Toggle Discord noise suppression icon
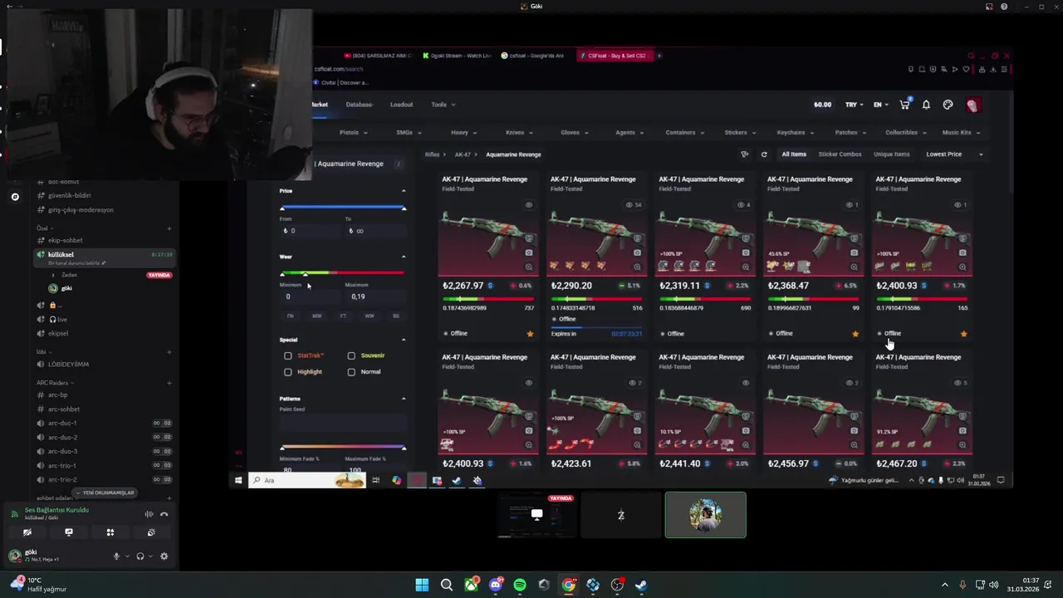 [149, 514]
